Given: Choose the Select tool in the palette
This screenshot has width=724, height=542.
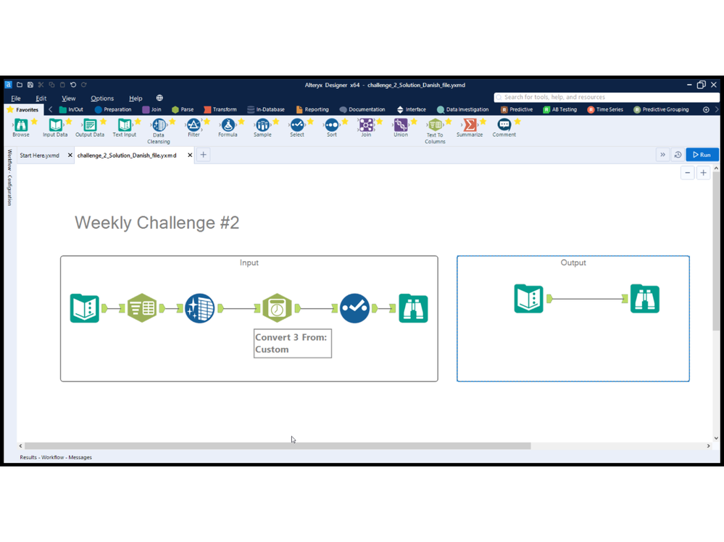Looking at the screenshot, I should [x=297, y=127].
